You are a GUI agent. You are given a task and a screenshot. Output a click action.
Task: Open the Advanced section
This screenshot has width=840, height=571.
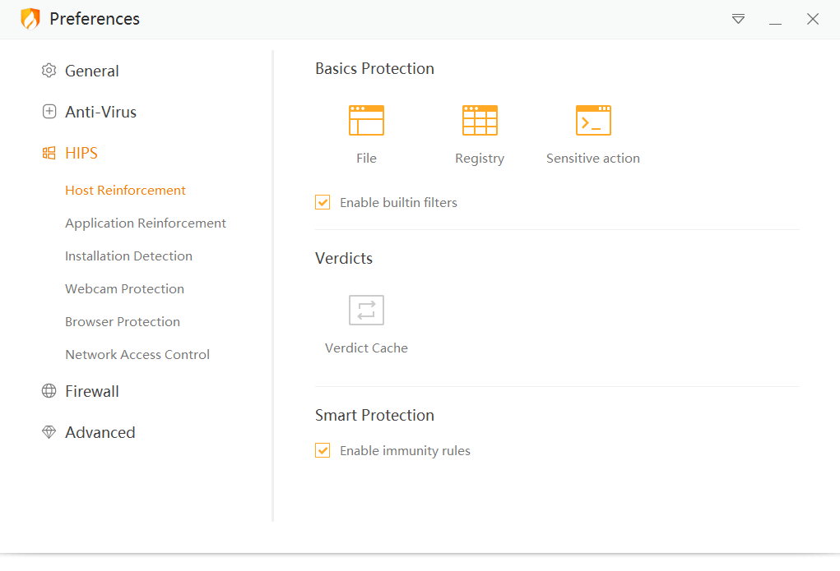[100, 432]
